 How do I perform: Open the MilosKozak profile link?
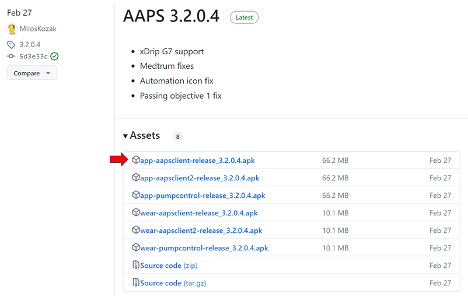click(38, 29)
